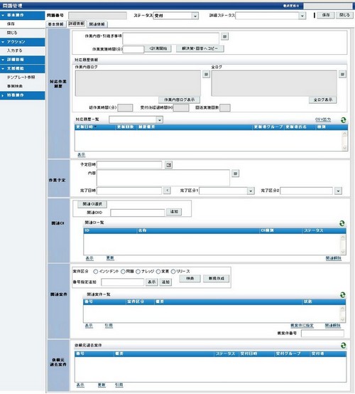Viewport: 355px width, 394px height.
Task: Refresh the 関連CI一覧 list
Action: (x=342, y=223)
